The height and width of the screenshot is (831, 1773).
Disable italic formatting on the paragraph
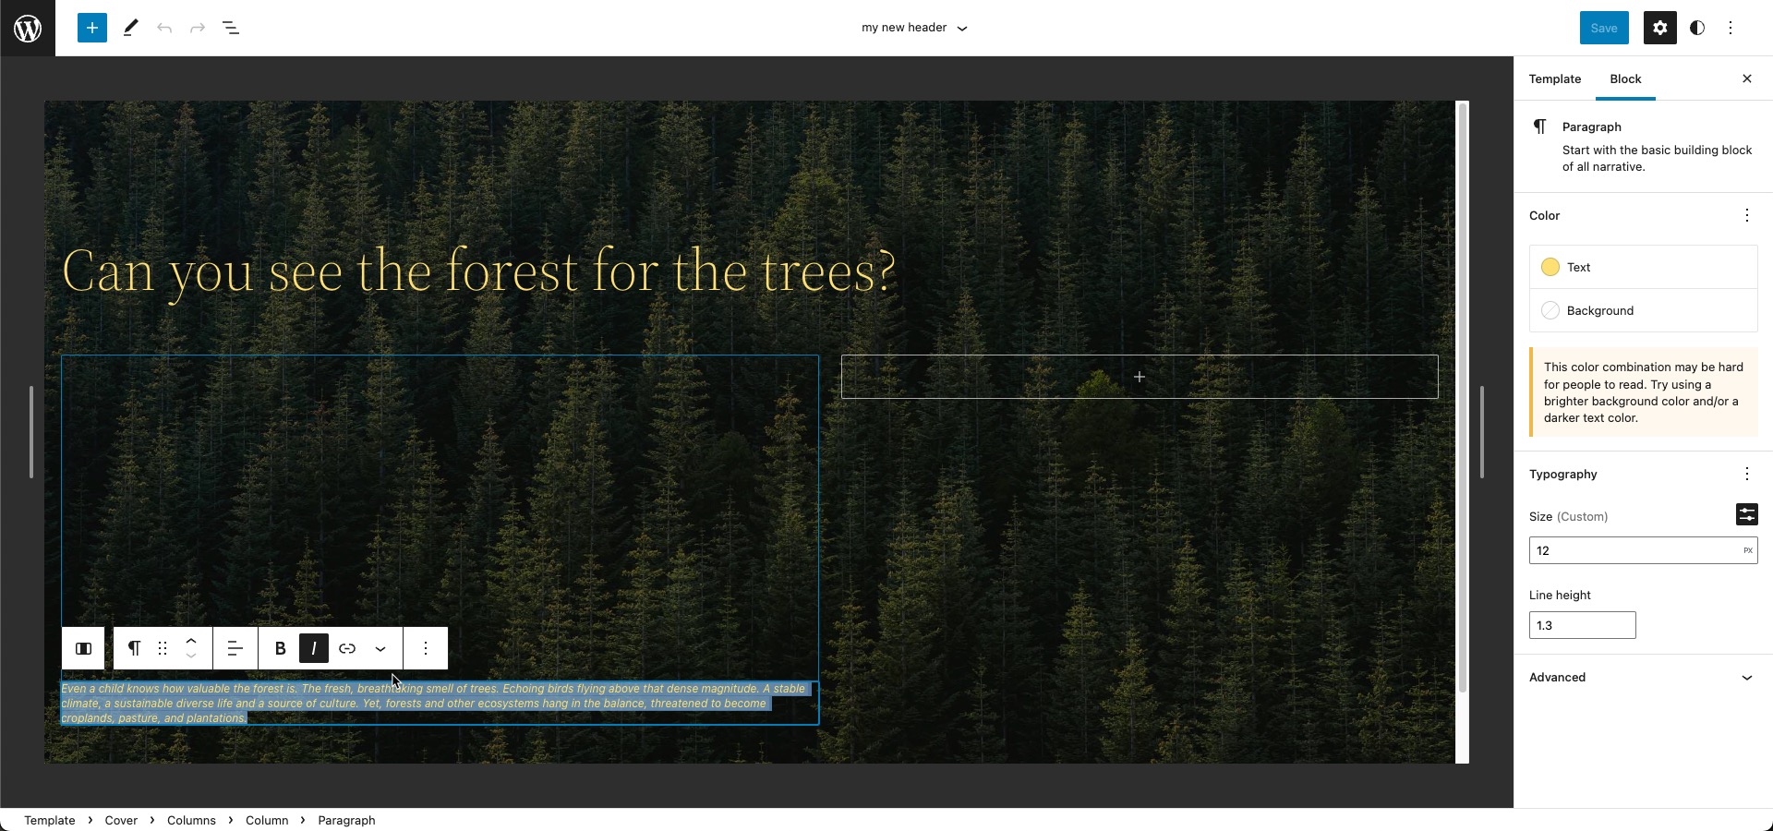tap(314, 648)
